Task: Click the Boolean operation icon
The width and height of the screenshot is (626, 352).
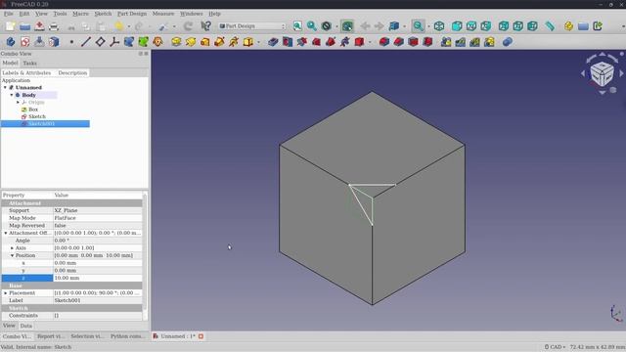Action: pyautogui.click(x=508, y=41)
